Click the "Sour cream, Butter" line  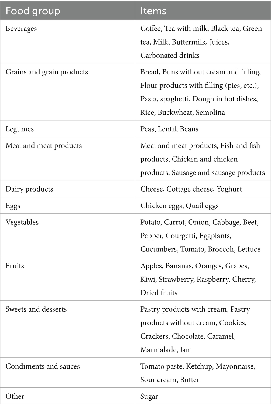(x=170, y=380)
